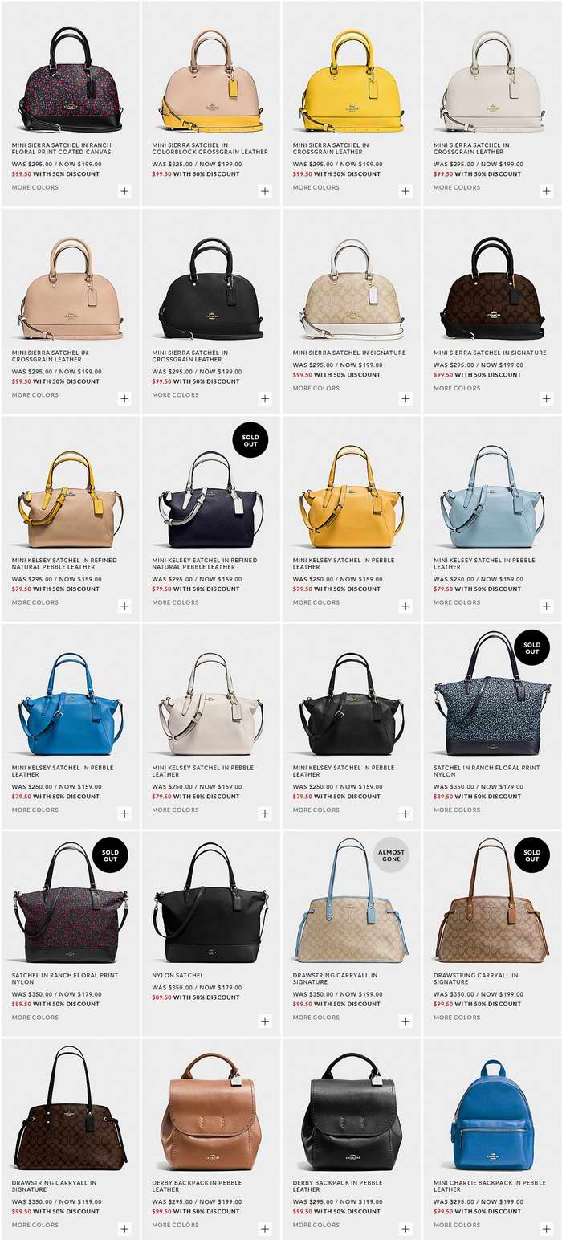The height and width of the screenshot is (1240, 562).
Task: Show More Colors for yellow Mini Kelsey Satchel
Action: pos(316,602)
